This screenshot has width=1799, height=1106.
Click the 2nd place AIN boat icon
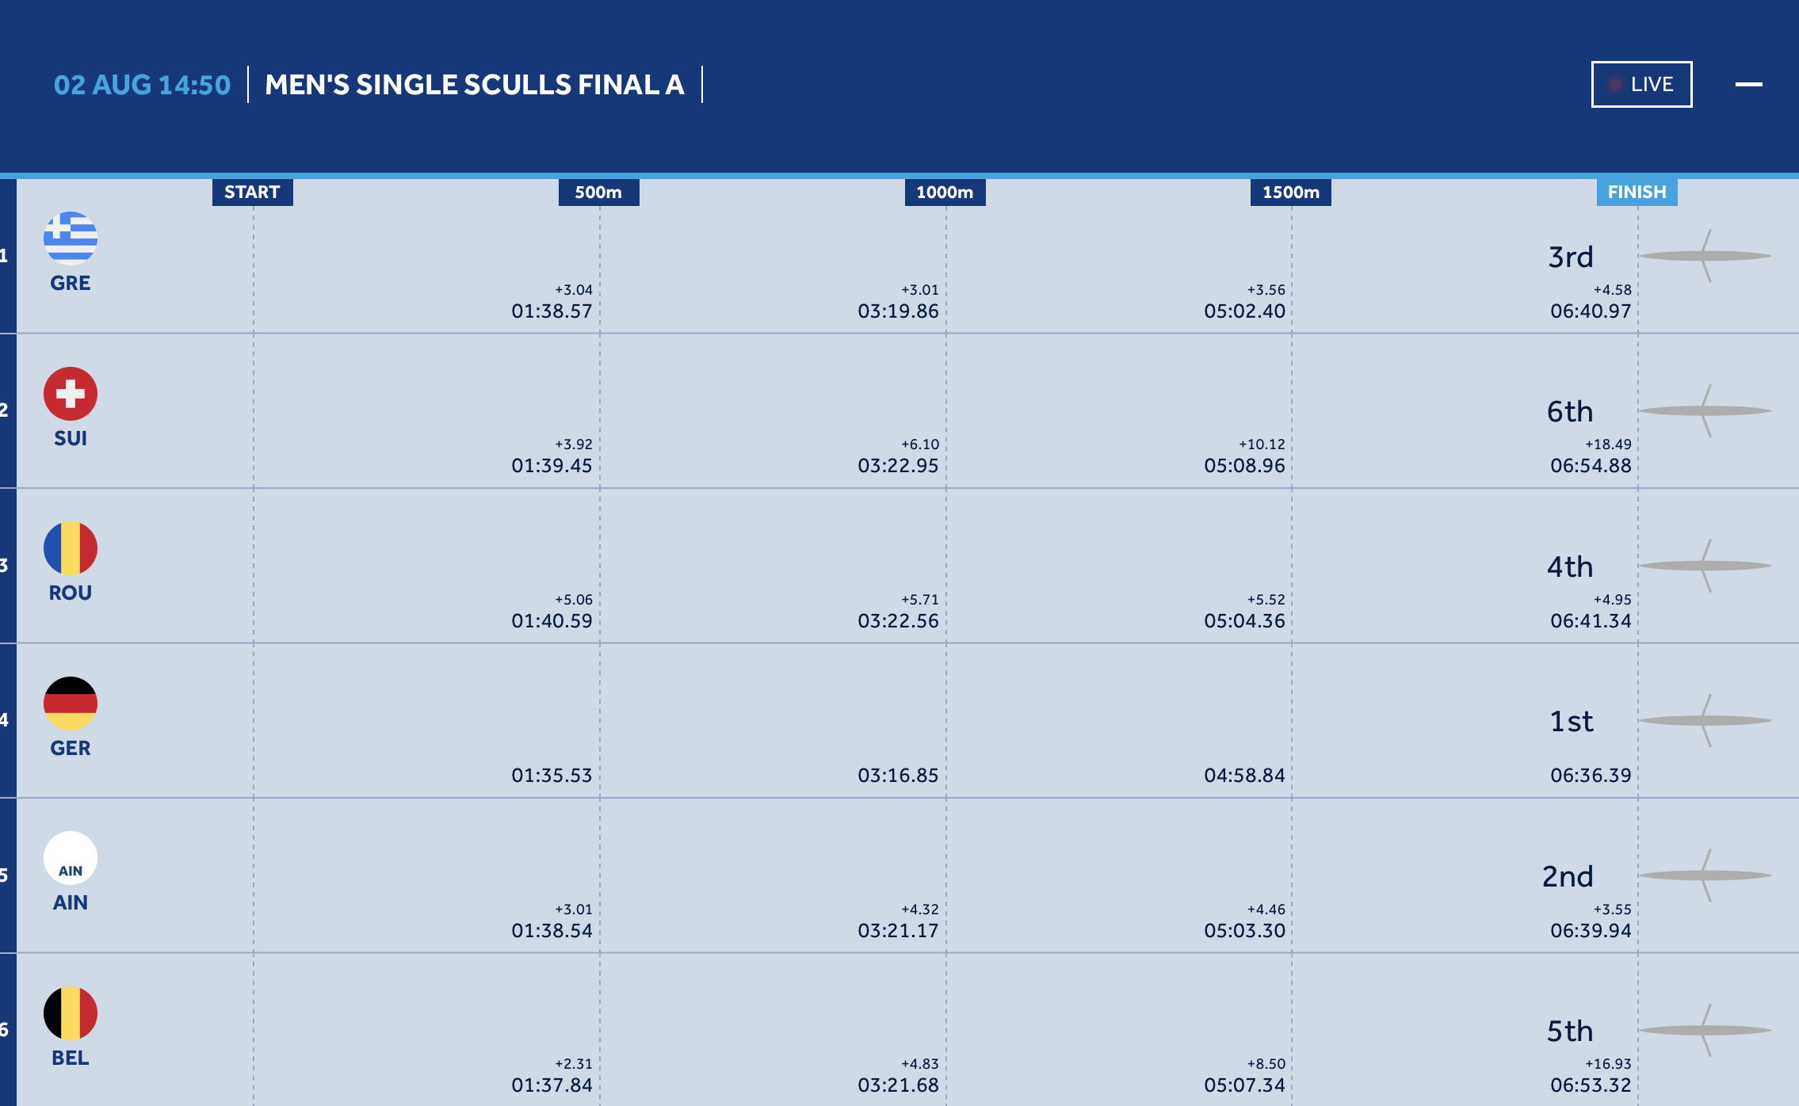tap(1705, 875)
